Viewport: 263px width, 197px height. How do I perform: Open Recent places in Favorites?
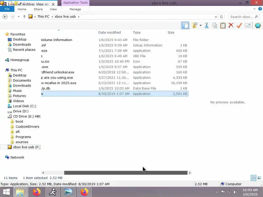coord(24,50)
